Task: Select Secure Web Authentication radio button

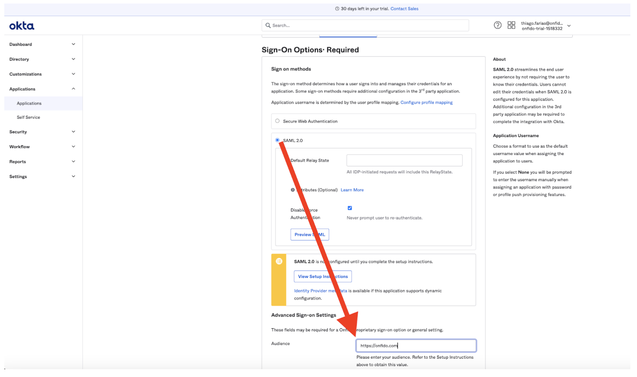Action: [277, 121]
